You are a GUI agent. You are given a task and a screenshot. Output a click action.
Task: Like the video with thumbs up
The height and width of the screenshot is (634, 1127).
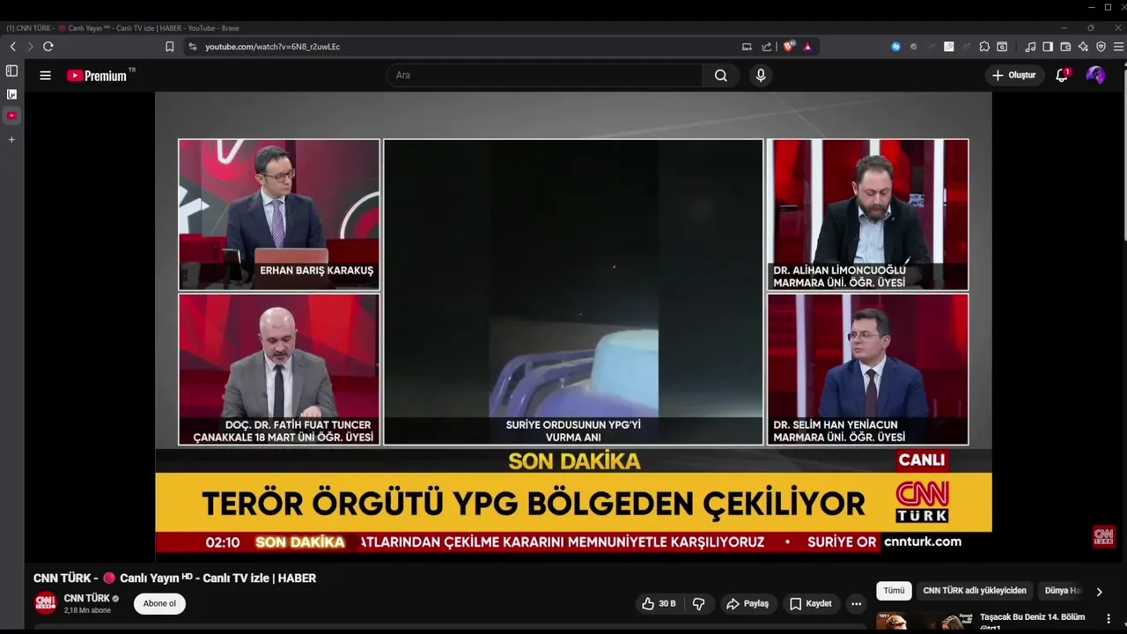[659, 604]
